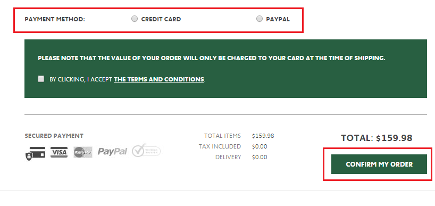The height and width of the screenshot is (206, 435).
Task: Click the By Clicking, I Accept text
Action: 81,79
